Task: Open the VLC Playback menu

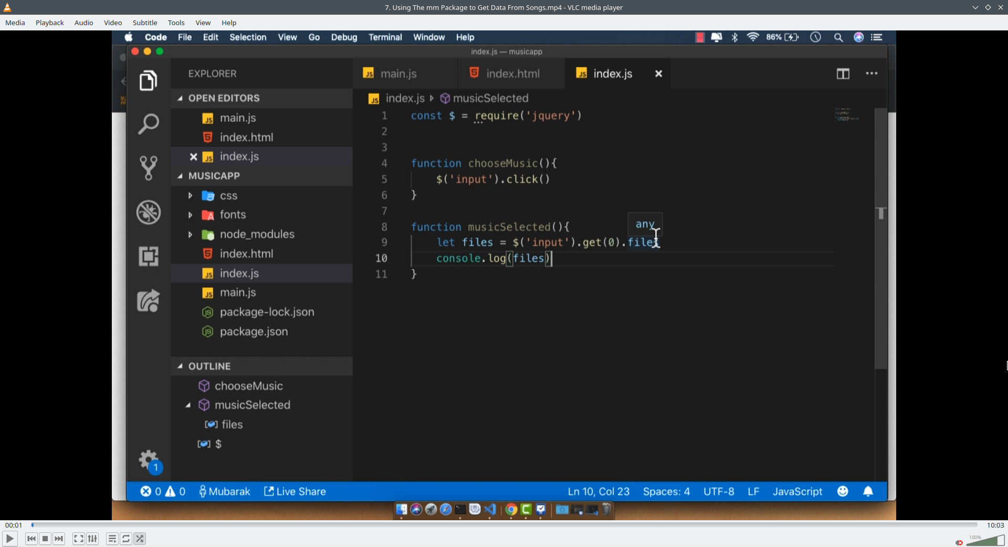Action: [50, 23]
